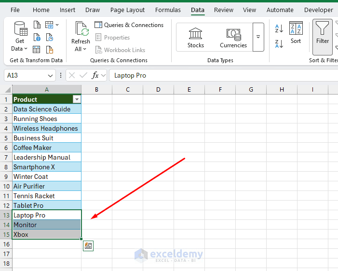Switch to the Review tab
The image size is (338, 271).
click(224, 10)
